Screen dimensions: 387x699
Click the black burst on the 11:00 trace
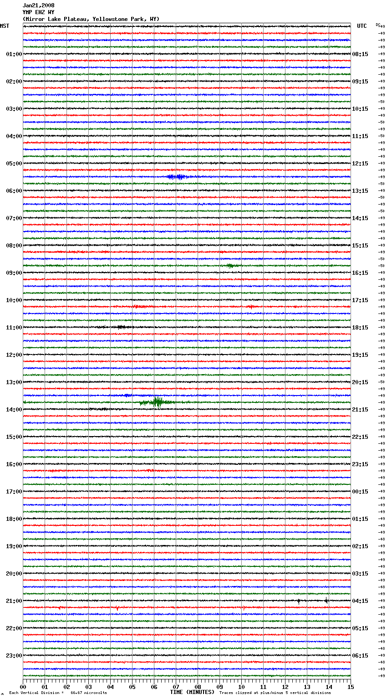pos(121,327)
